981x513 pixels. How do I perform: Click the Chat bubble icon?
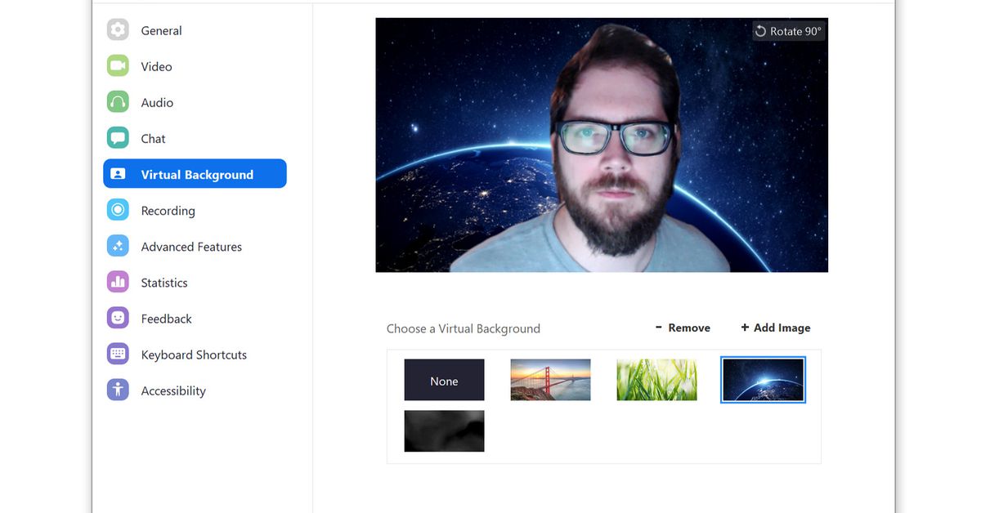click(118, 138)
